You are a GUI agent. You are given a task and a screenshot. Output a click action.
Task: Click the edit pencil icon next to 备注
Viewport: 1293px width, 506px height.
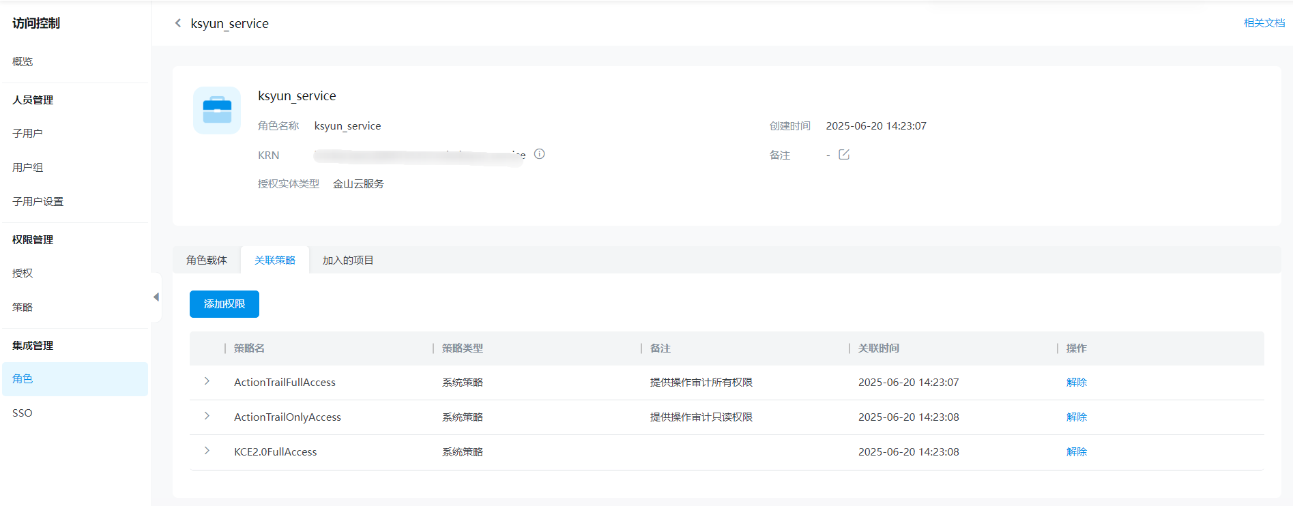(844, 155)
